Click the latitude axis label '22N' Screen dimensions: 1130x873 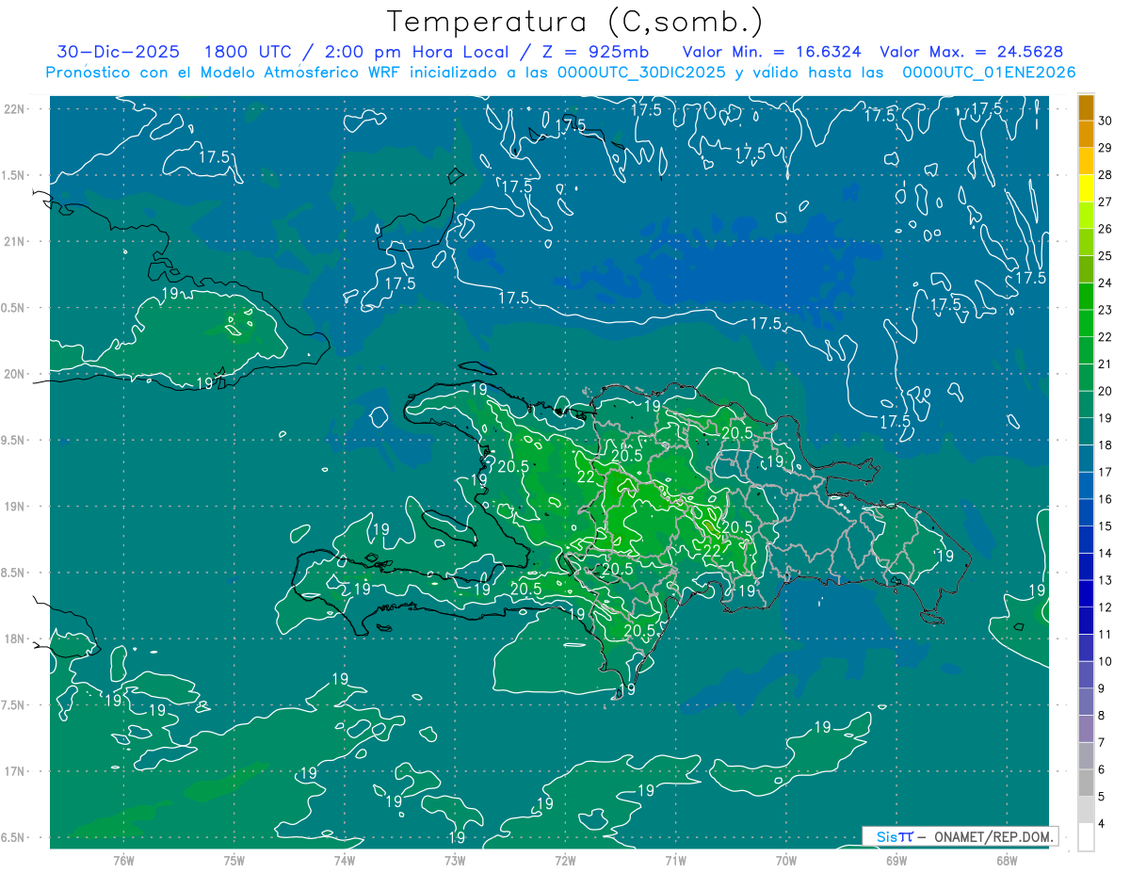click(x=14, y=108)
